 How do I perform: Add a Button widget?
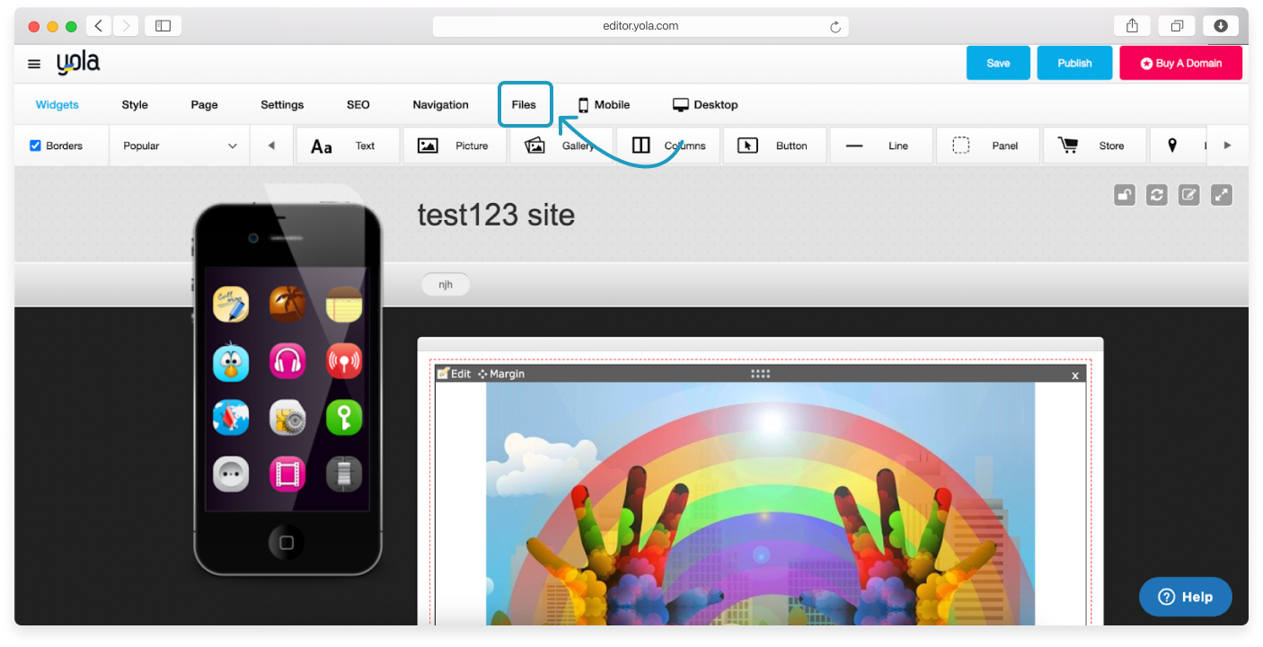click(773, 146)
